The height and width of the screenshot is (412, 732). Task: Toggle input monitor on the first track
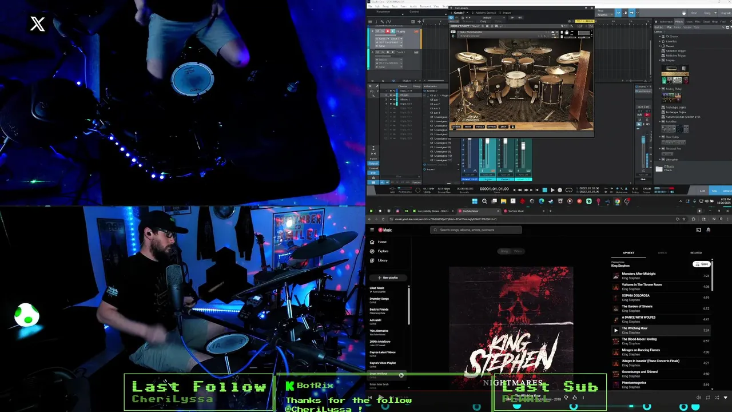point(393,31)
